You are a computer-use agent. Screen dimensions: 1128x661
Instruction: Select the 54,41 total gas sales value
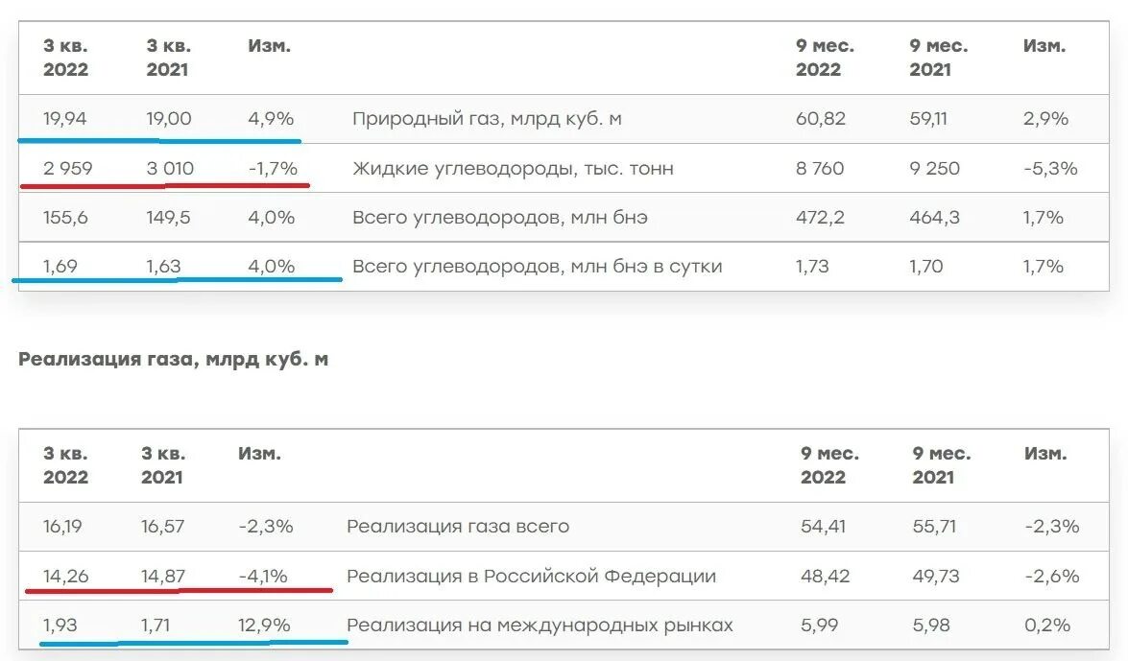pos(823,527)
